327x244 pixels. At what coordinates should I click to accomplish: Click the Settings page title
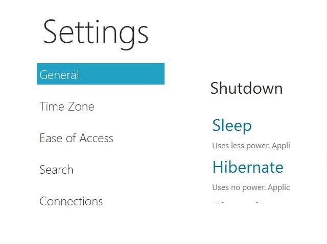click(x=96, y=34)
